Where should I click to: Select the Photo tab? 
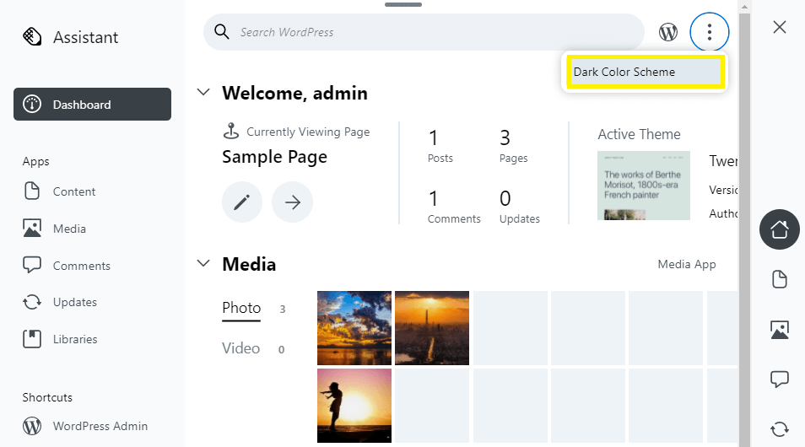pos(241,308)
